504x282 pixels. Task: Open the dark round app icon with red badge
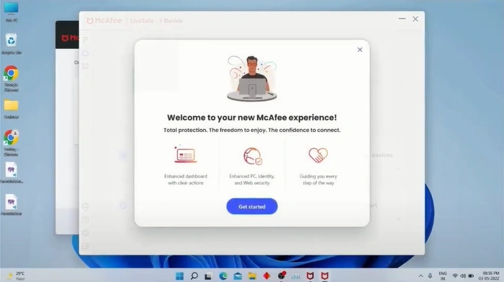282,276
